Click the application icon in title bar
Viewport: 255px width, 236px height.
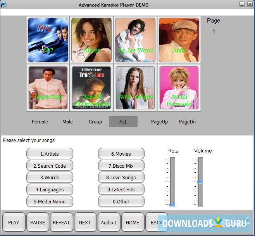[x=3, y=5]
